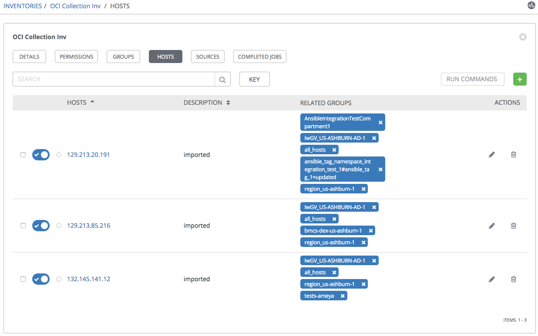
Task: Open host 129.213.85.216 details link
Action: click(88, 226)
